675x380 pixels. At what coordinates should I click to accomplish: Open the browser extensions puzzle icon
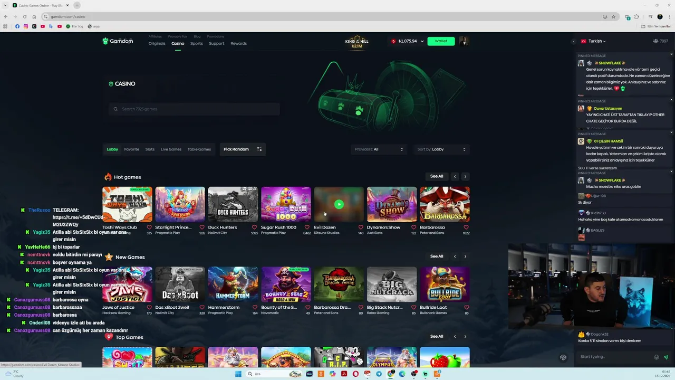click(637, 16)
